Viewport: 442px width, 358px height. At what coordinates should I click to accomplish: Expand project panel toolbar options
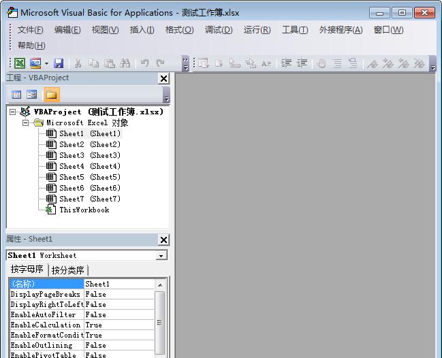166,95
